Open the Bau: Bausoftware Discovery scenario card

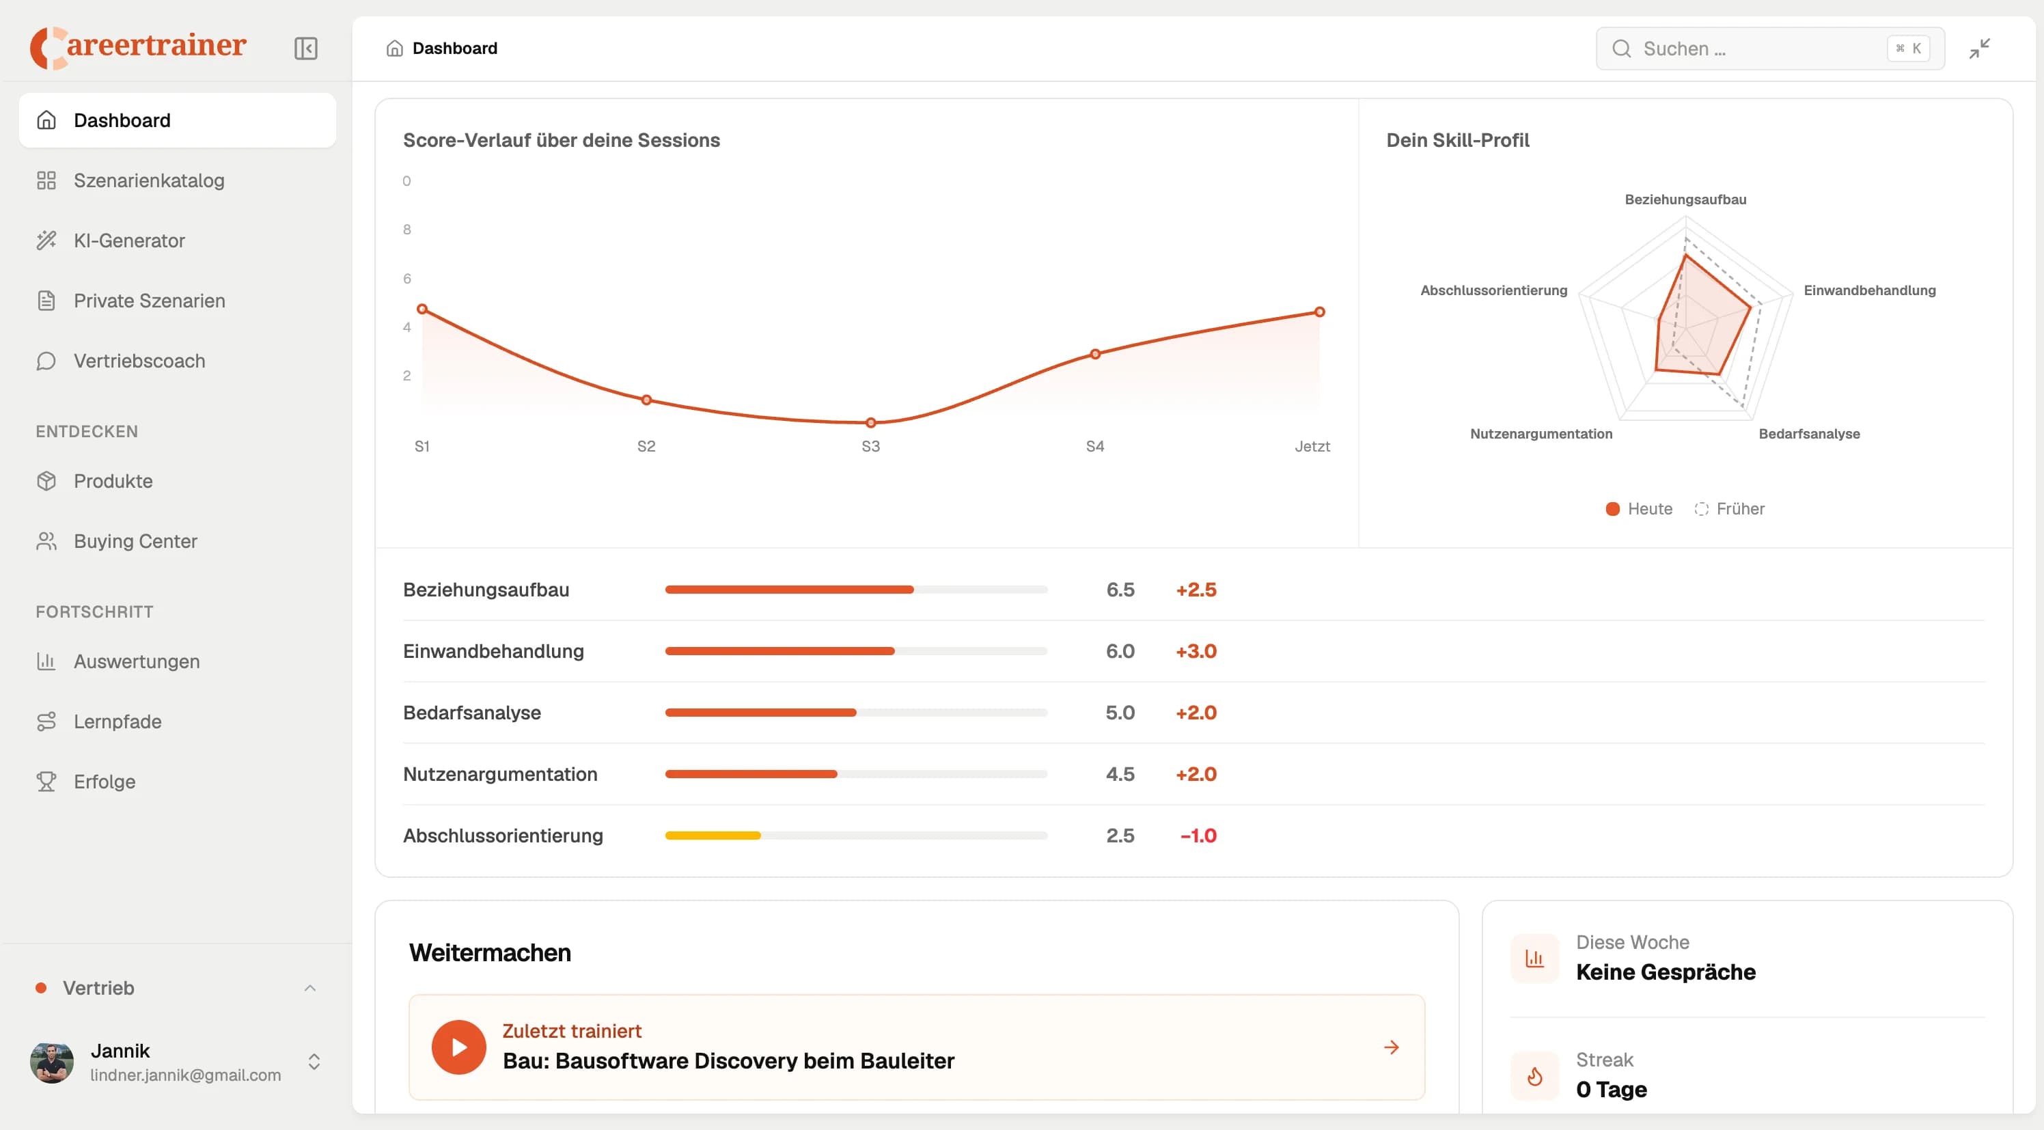pyautogui.click(x=917, y=1047)
